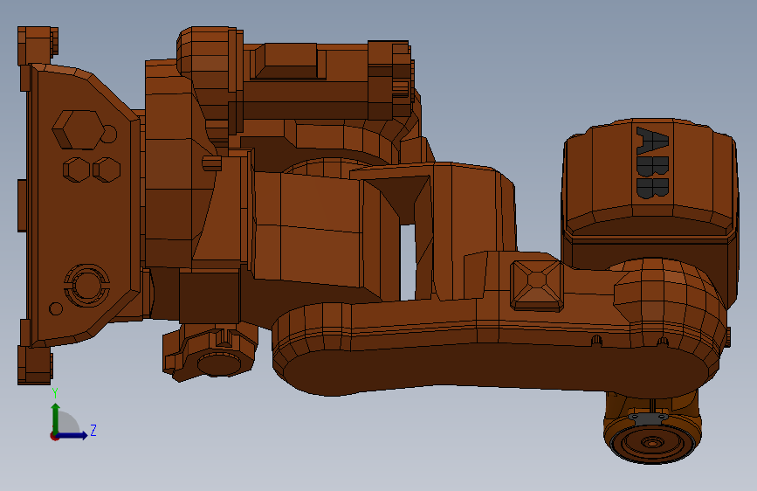Viewport: 757px width, 491px height.
Task: Pick the large hexagonal bolt head on base plate
Action: (79, 129)
